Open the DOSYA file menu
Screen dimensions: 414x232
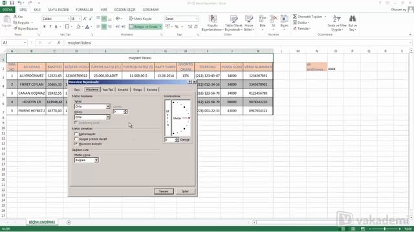point(7,10)
